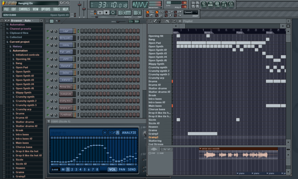Open the Playlist window shortcut icon

tap(205, 4)
